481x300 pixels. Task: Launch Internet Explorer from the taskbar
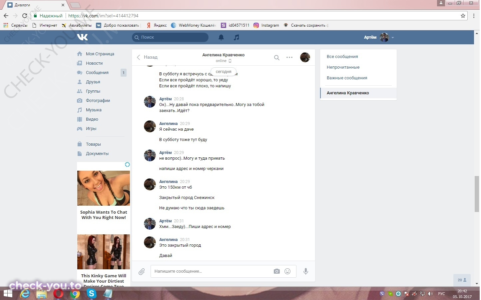tap(25, 294)
